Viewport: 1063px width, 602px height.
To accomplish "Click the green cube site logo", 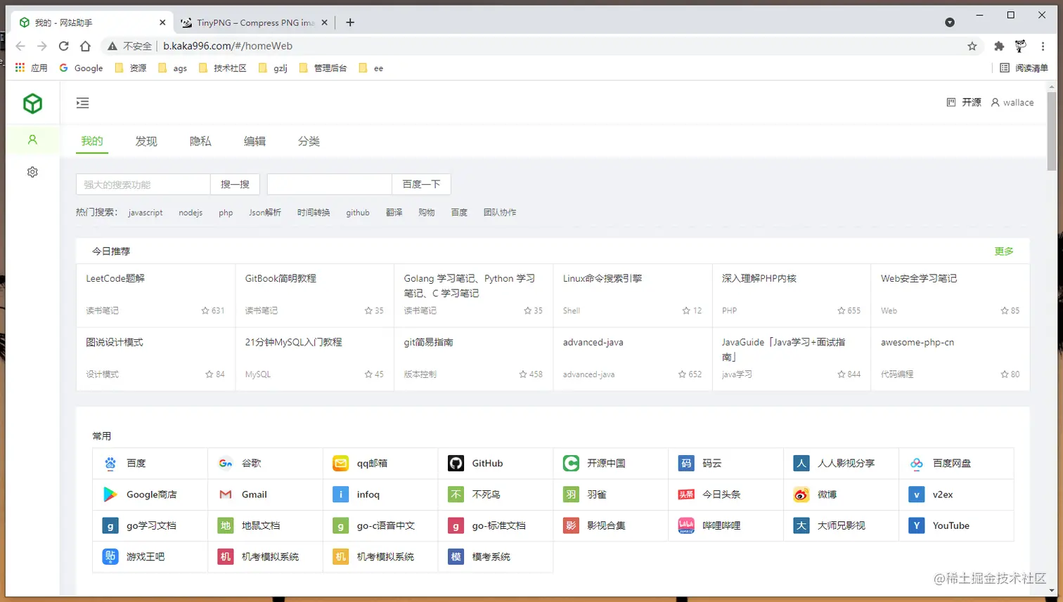I will coord(32,103).
